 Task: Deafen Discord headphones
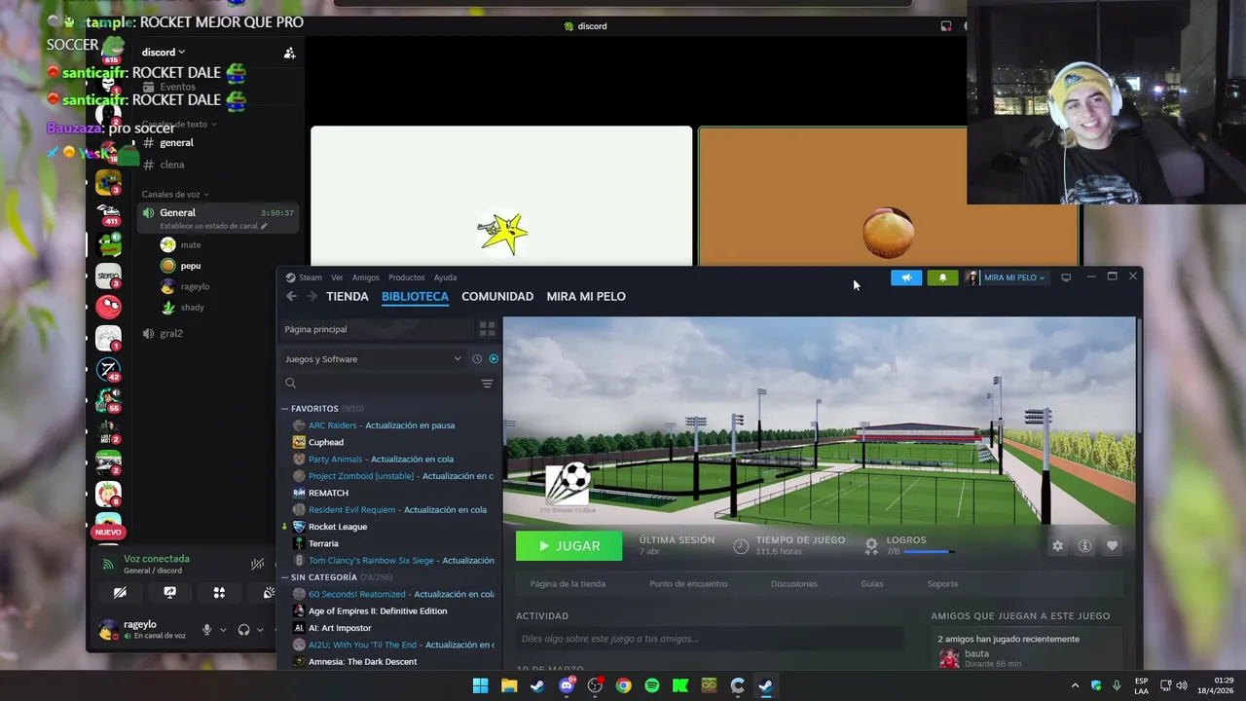(243, 630)
